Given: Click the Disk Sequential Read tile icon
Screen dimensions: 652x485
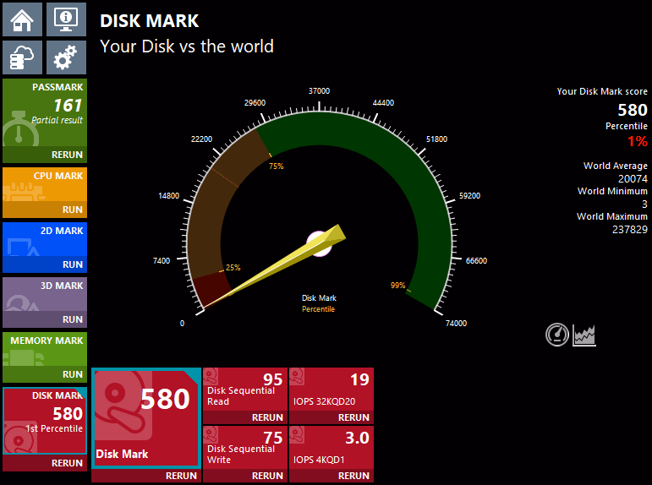Looking at the screenshot, I should [212, 377].
